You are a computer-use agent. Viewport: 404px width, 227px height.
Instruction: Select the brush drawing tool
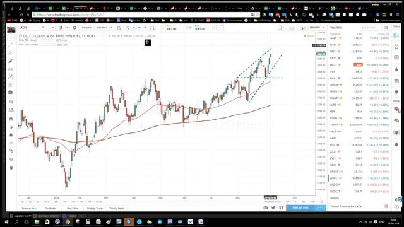[x=11, y=61]
